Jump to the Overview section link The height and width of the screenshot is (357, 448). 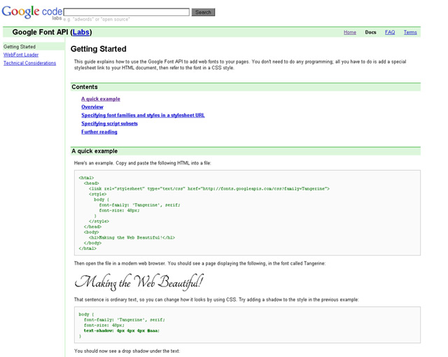click(x=92, y=107)
